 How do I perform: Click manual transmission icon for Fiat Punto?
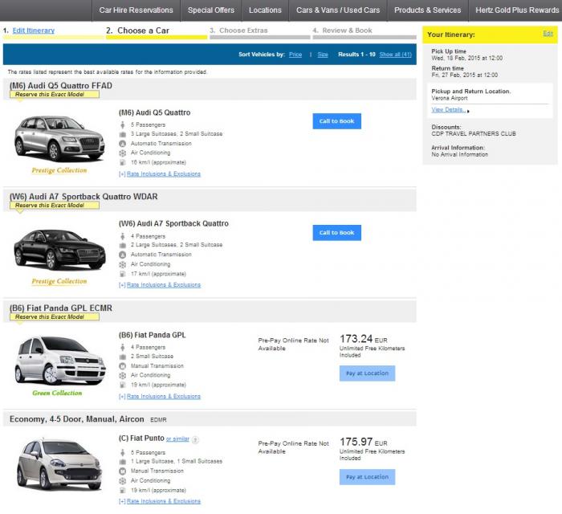123,471
